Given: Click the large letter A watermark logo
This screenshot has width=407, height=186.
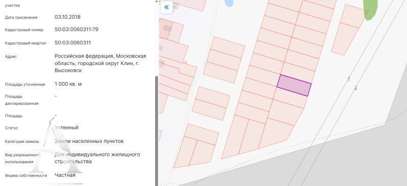Looking at the screenshot, I should pyautogui.click(x=56, y=145).
